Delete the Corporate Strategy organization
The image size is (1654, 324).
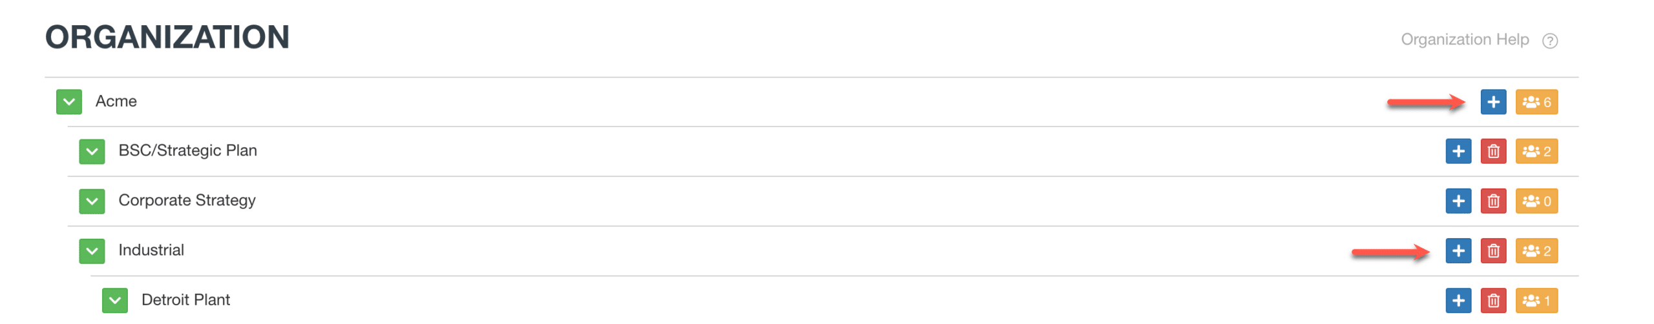pyautogui.click(x=1492, y=201)
